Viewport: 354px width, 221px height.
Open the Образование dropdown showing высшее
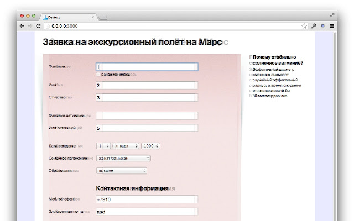(122, 171)
